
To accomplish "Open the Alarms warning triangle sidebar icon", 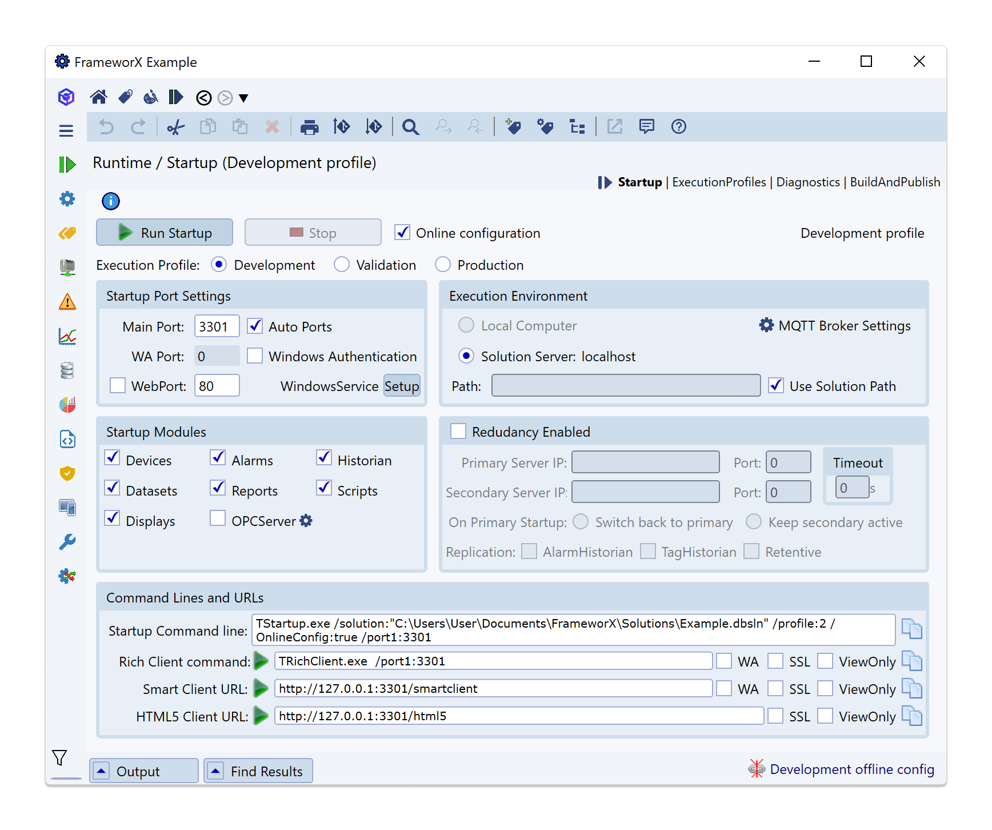I will [x=67, y=302].
